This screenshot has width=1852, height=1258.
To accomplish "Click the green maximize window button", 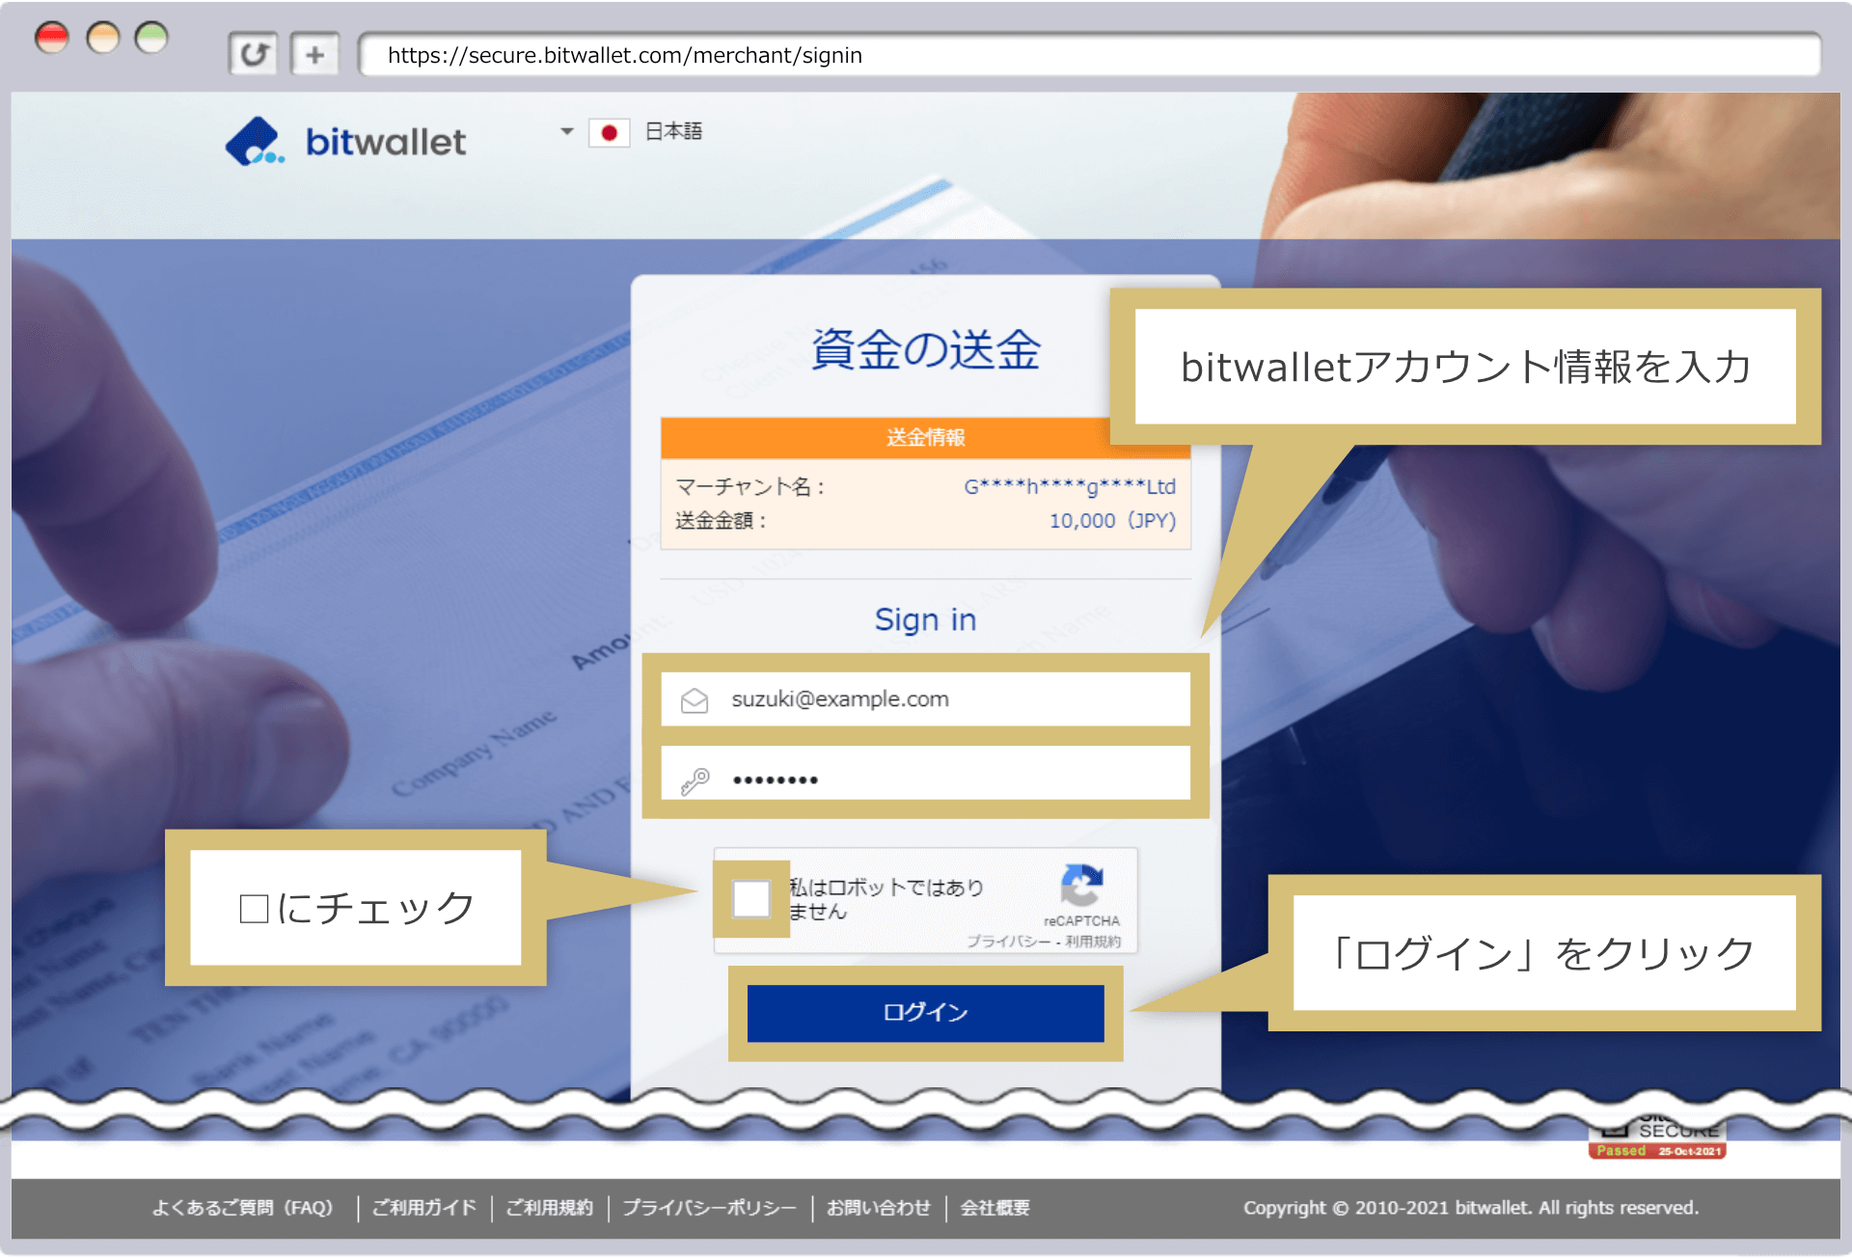I will pos(151,38).
